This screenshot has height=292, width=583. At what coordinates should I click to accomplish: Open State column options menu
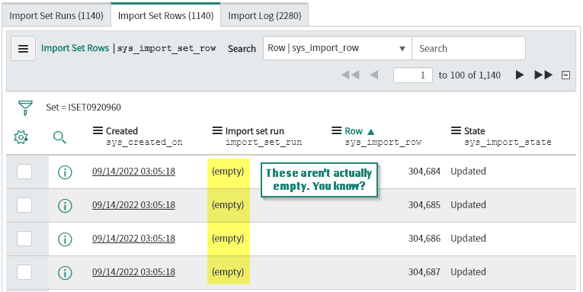(456, 130)
